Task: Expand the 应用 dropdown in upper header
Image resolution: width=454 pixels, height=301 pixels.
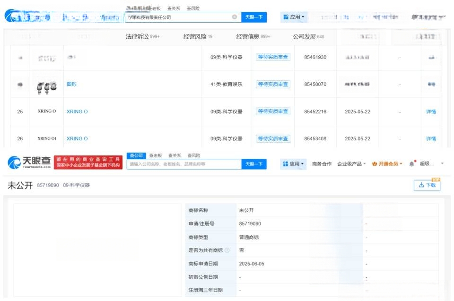Action: point(294,17)
